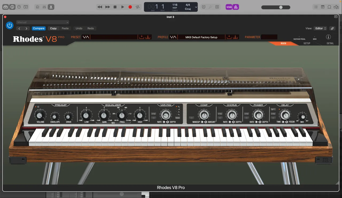The height and width of the screenshot is (198, 342).
Task: Rewind the transport
Action: tap(100, 7)
